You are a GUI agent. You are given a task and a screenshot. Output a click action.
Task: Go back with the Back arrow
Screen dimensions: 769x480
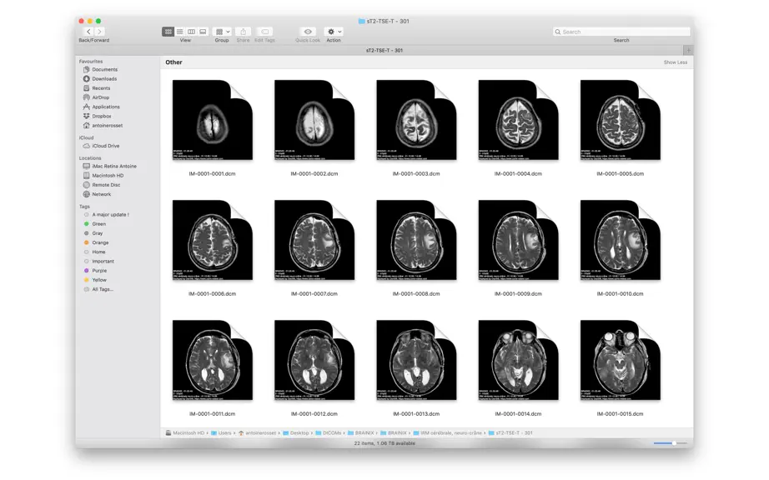tap(88, 32)
